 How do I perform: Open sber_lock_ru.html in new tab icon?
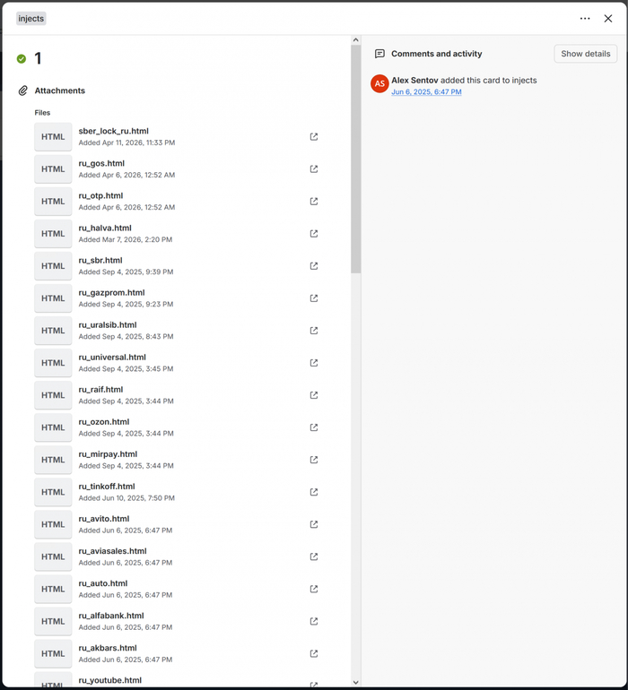click(x=314, y=137)
